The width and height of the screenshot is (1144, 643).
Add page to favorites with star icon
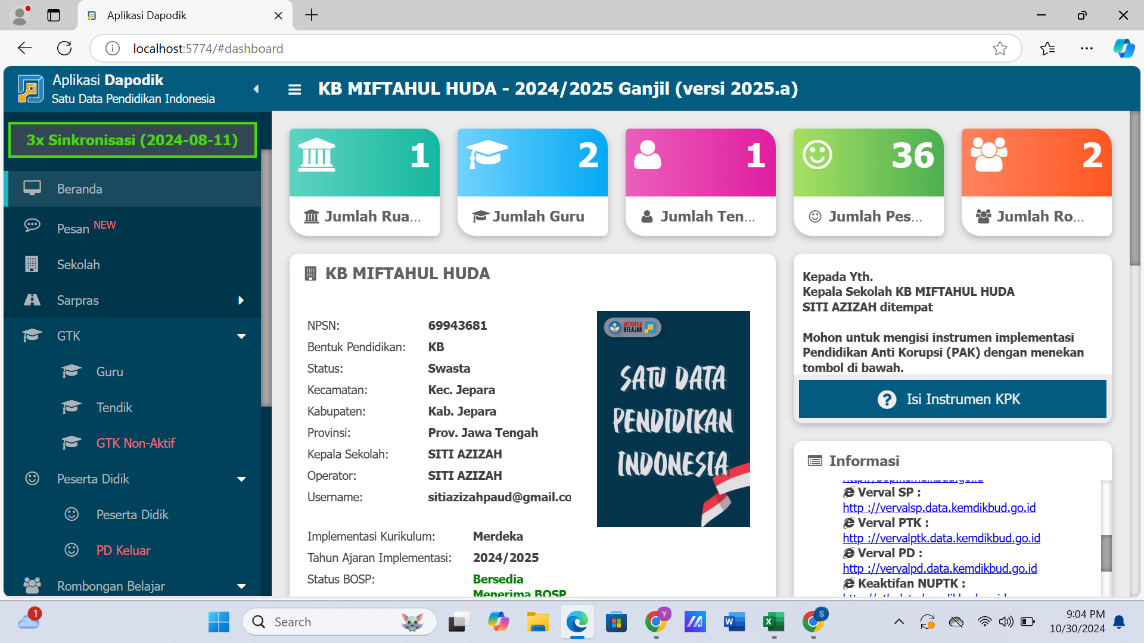click(x=1000, y=48)
